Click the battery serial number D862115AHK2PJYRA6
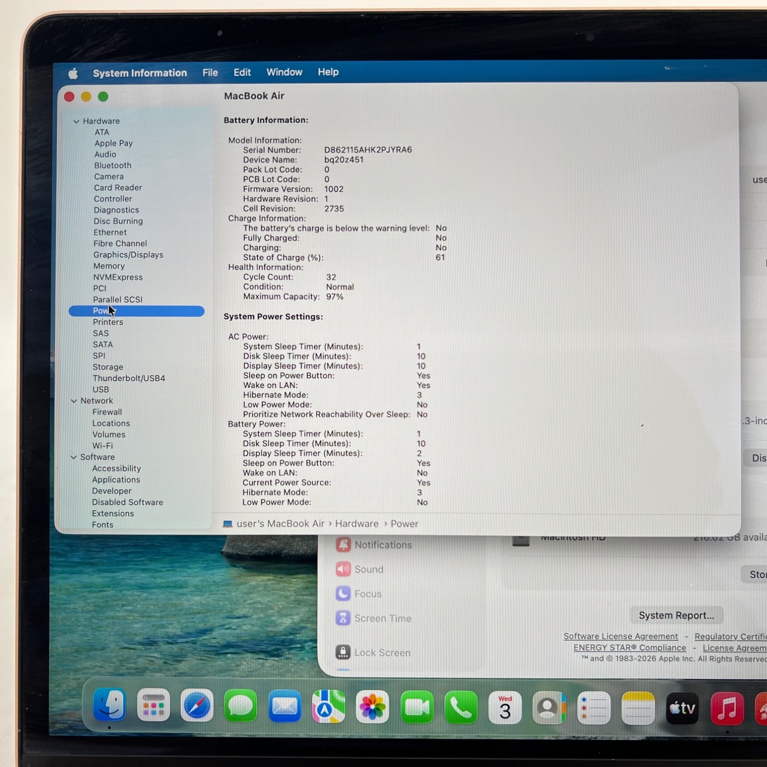 [368, 150]
